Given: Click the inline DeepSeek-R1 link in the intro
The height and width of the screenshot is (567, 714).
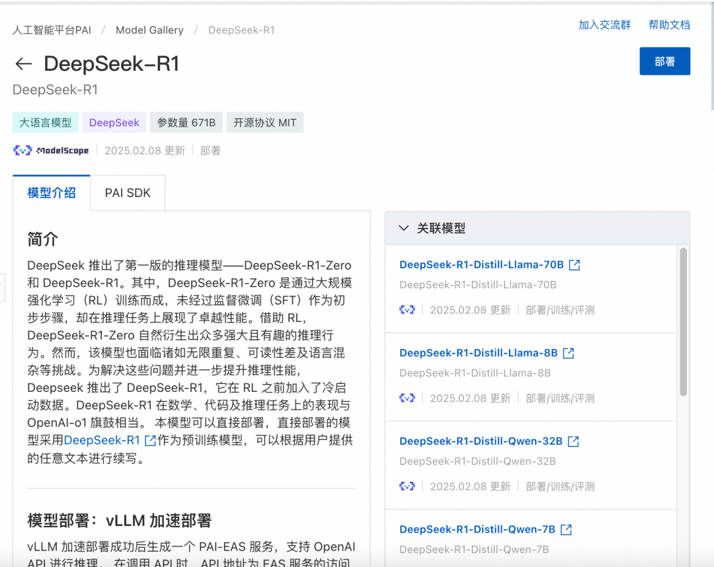Looking at the screenshot, I should pos(102,441).
